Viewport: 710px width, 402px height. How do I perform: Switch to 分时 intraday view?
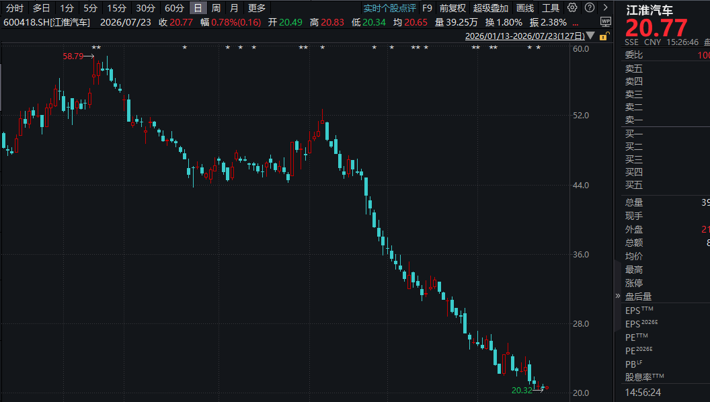[15, 8]
